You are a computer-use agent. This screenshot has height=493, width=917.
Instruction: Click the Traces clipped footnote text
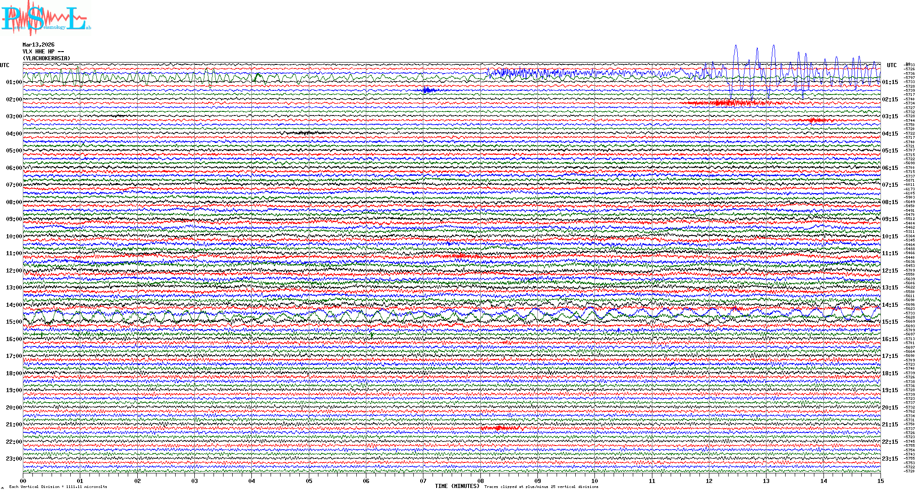pos(541,487)
